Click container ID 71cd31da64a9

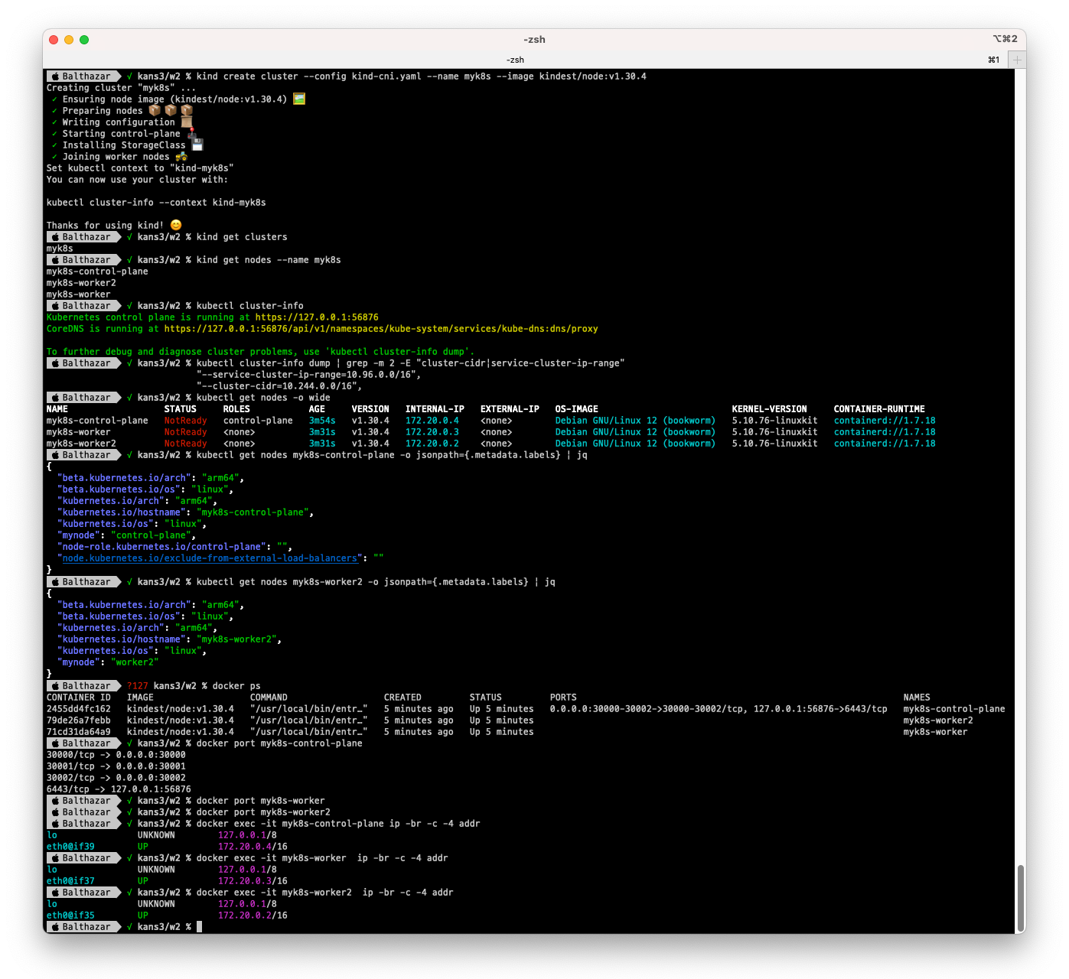79,732
